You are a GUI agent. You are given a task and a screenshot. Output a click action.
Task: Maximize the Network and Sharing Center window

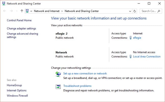[149, 4]
